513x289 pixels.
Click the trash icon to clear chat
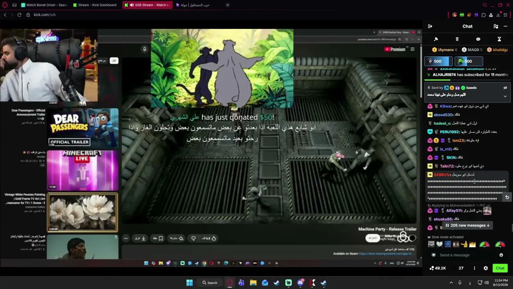(x=457, y=39)
